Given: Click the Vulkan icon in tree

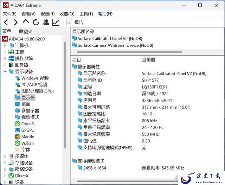Looking at the screenshot, I should (17, 143).
